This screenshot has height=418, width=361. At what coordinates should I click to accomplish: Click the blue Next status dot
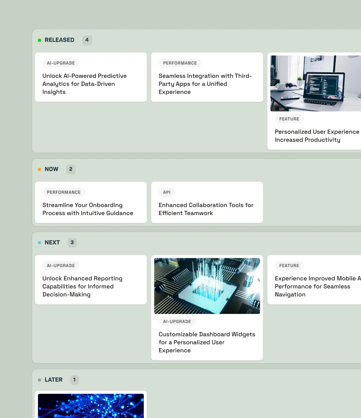39,243
